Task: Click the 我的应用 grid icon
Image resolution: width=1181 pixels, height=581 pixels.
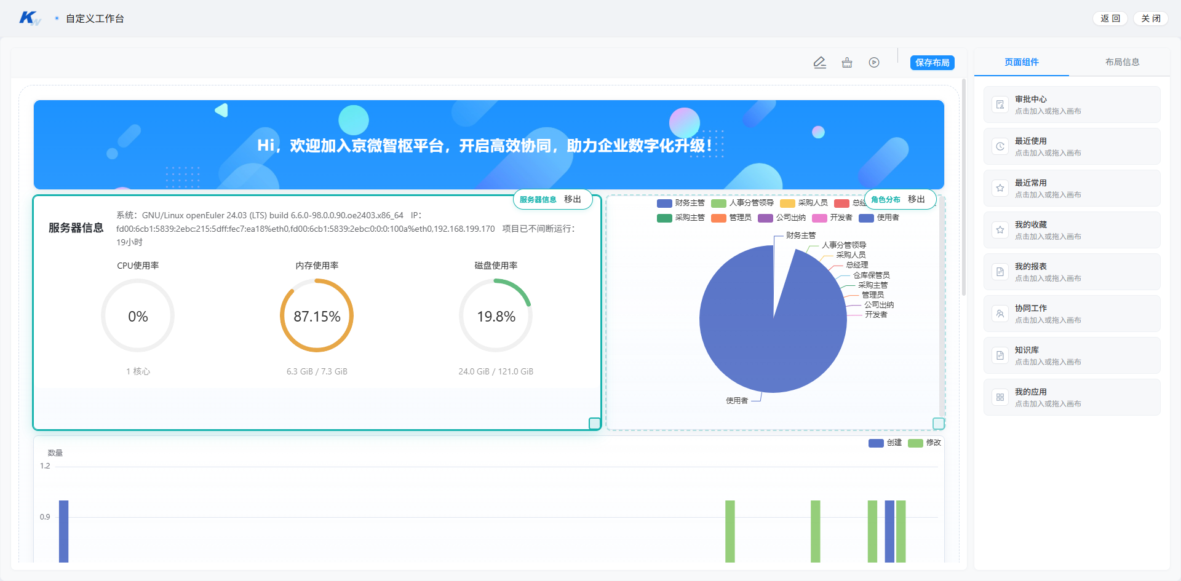Action: pyautogui.click(x=1000, y=397)
